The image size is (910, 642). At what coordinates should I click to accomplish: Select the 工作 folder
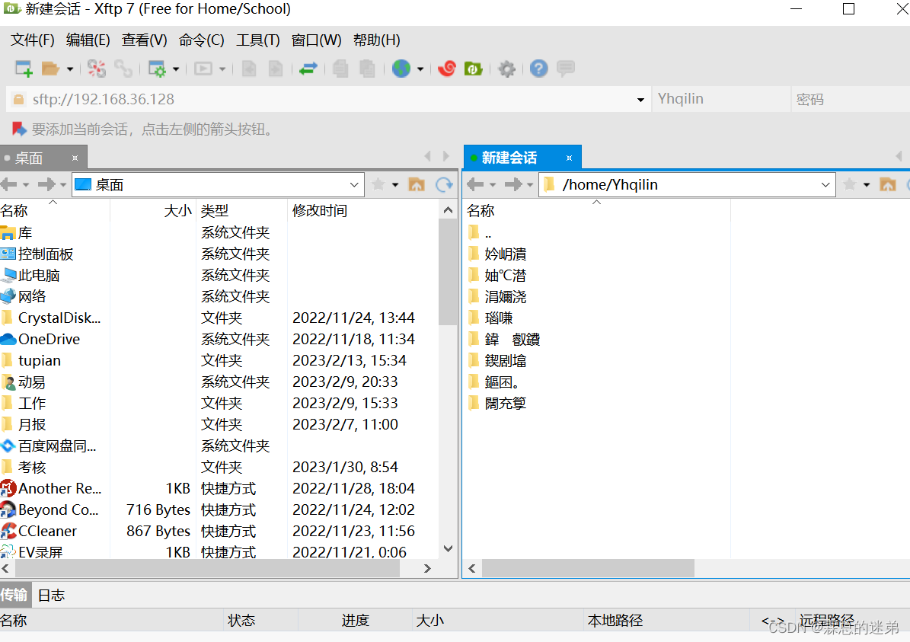pos(32,404)
